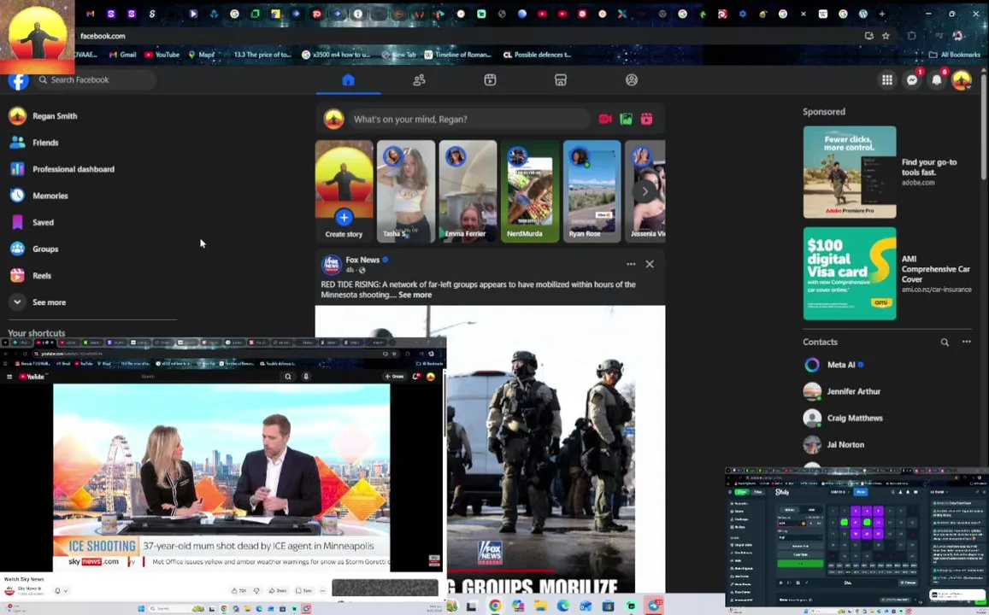989x615 pixels.
Task: Open the Facebook Home tab
Action: pyautogui.click(x=348, y=80)
